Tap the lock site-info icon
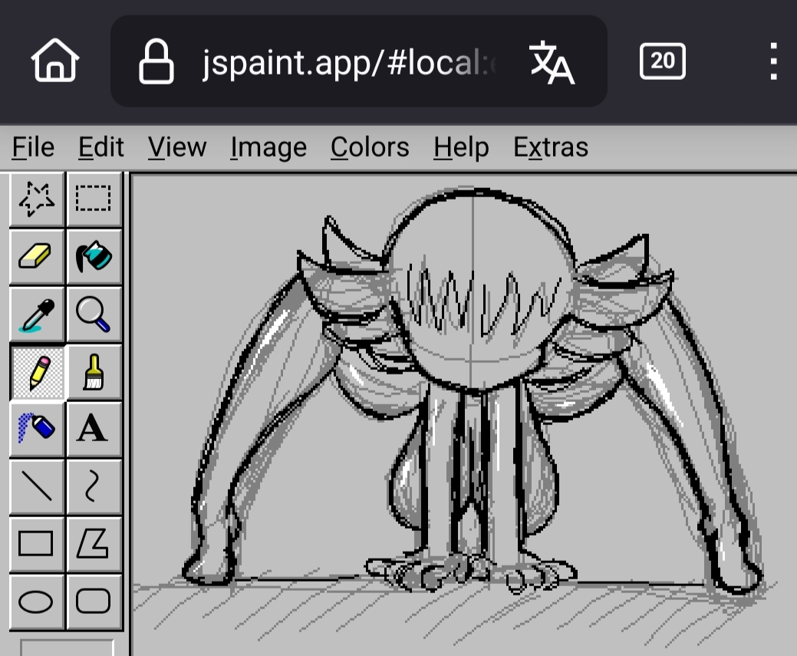 pyautogui.click(x=156, y=61)
